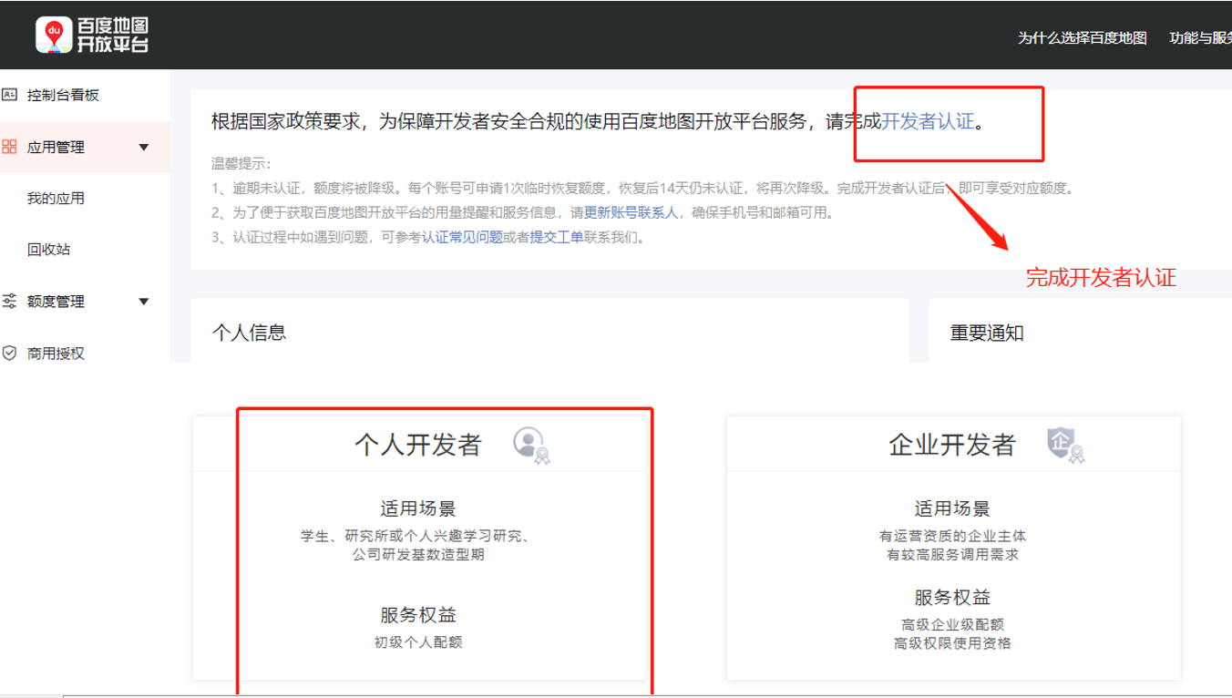Click the 应用管理 grid icon

[10, 147]
